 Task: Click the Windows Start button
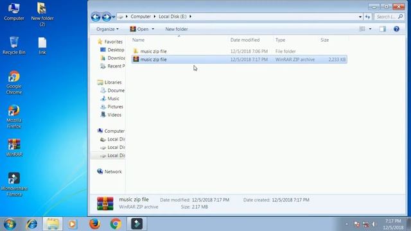[x=10, y=224]
